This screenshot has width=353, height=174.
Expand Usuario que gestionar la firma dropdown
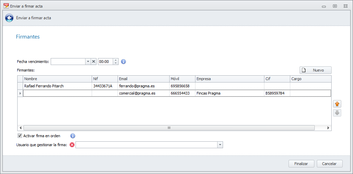point(220,145)
